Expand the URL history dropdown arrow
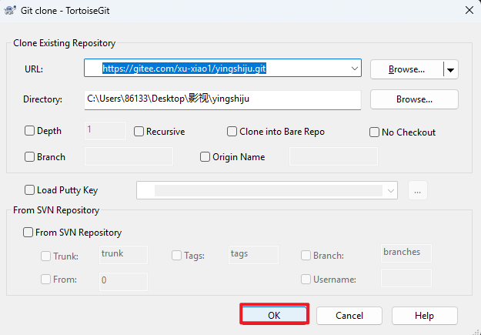This screenshot has width=481, height=335. (x=354, y=69)
